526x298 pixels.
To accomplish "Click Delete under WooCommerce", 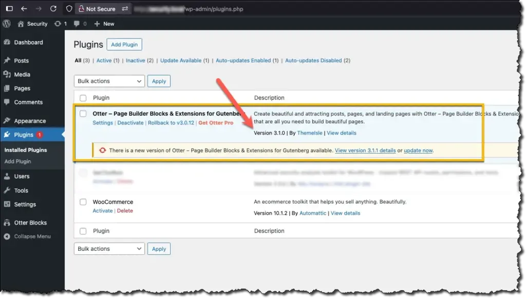I will point(125,211).
